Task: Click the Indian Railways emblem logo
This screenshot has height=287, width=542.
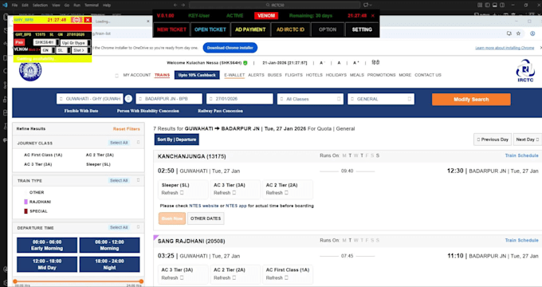Action: click(30, 71)
